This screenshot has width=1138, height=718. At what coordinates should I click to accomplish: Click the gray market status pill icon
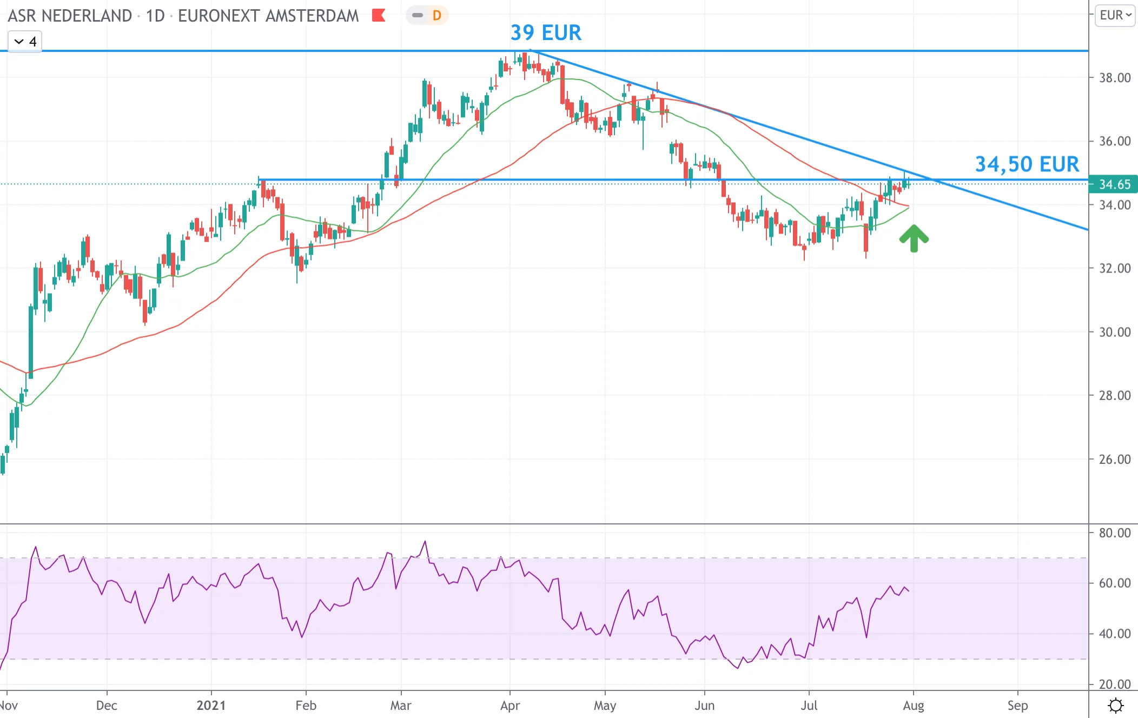tap(418, 16)
